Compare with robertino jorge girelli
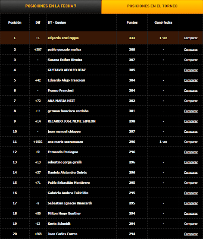 tap(191, 162)
